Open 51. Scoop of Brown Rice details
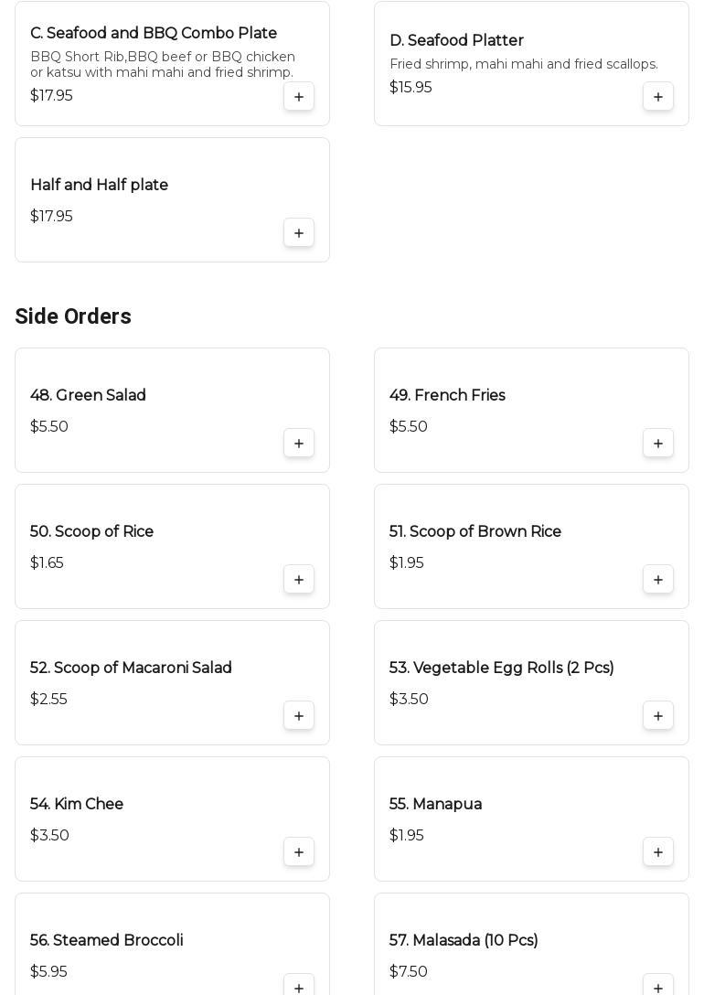Image resolution: width=704 pixels, height=995 pixels. [475, 532]
